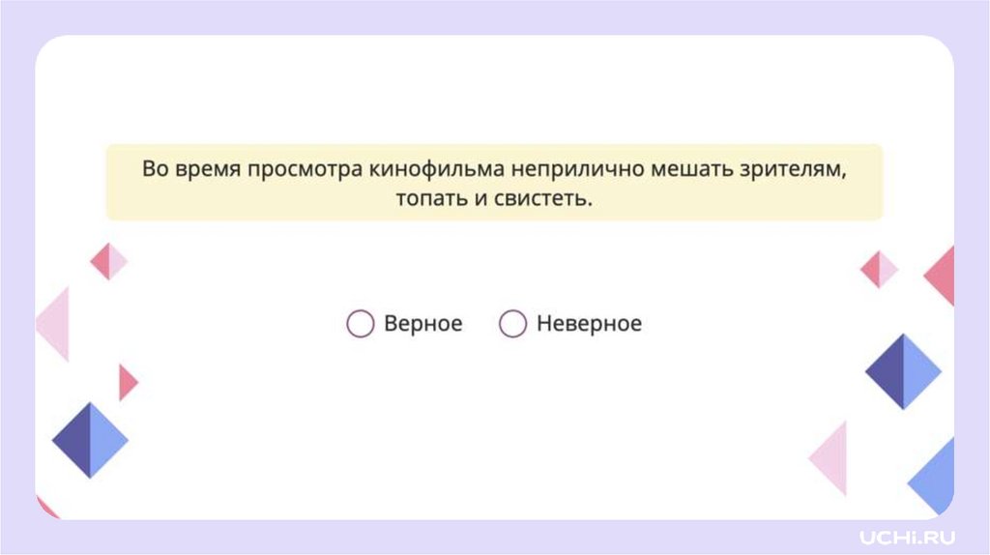Click the yellow statement box about кинофильма
This screenshot has width=990, height=555.
click(x=493, y=183)
